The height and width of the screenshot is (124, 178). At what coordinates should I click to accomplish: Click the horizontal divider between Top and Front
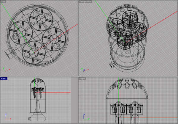(39, 76)
